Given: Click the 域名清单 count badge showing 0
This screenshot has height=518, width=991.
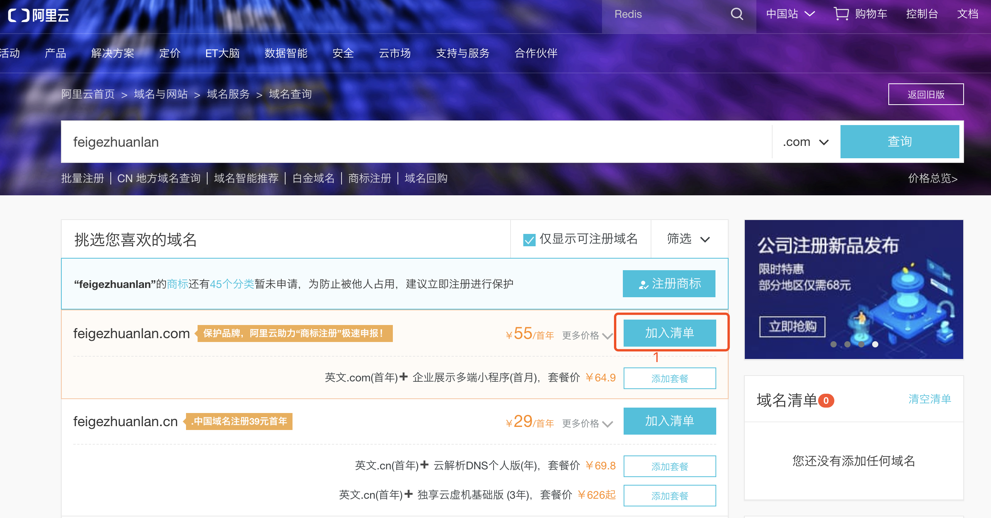Looking at the screenshot, I should point(826,400).
